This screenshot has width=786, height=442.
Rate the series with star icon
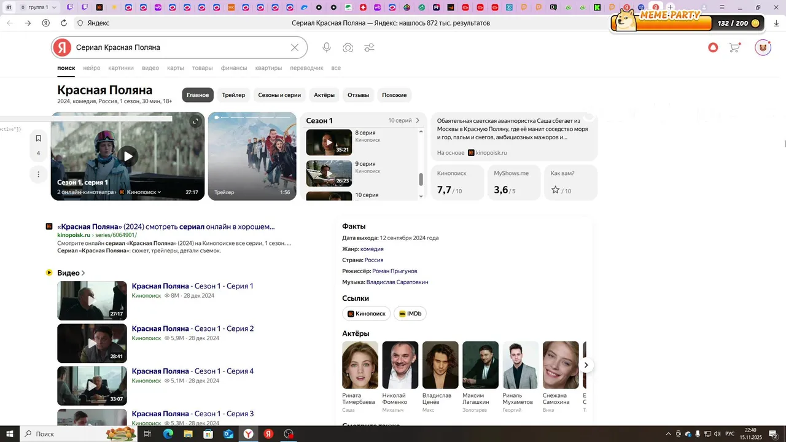coord(556,190)
